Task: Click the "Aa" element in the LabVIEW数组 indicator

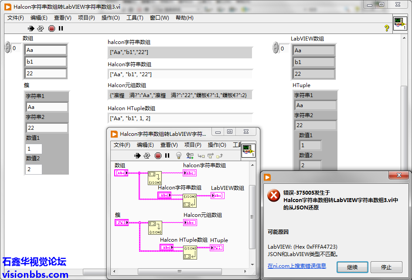Action: [x=314, y=51]
